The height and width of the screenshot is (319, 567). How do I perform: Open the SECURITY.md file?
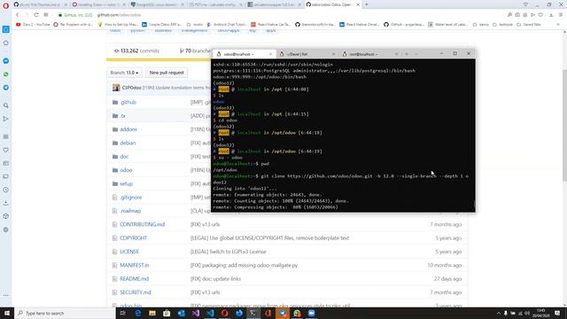136,292
